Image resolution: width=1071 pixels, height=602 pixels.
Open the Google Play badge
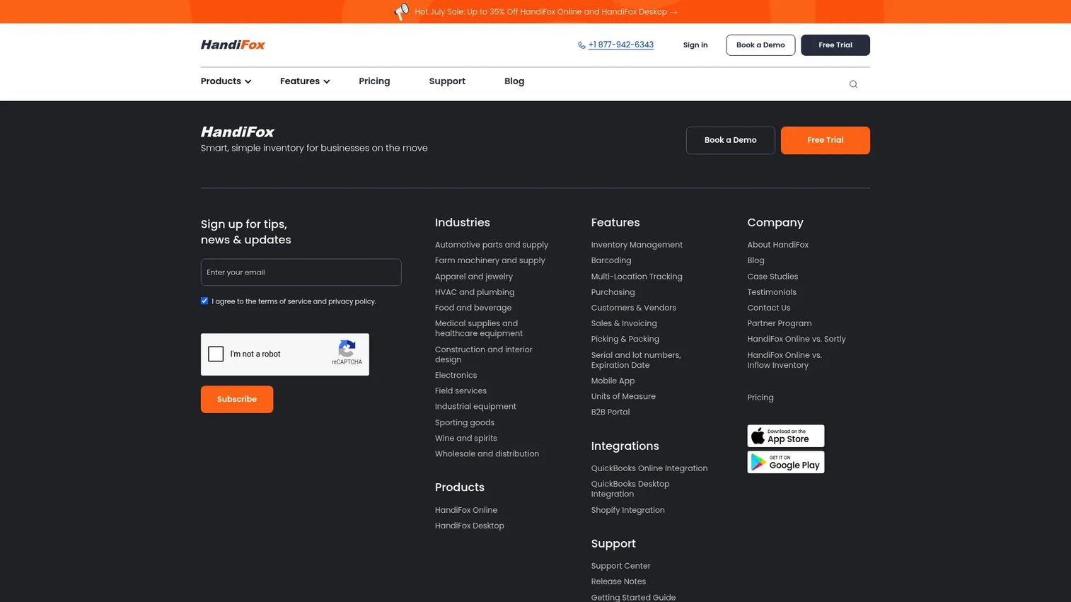coord(786,462)
